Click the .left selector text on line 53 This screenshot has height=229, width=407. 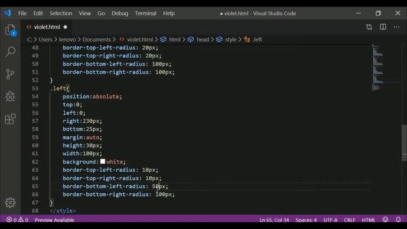click(x=59, y=88)
